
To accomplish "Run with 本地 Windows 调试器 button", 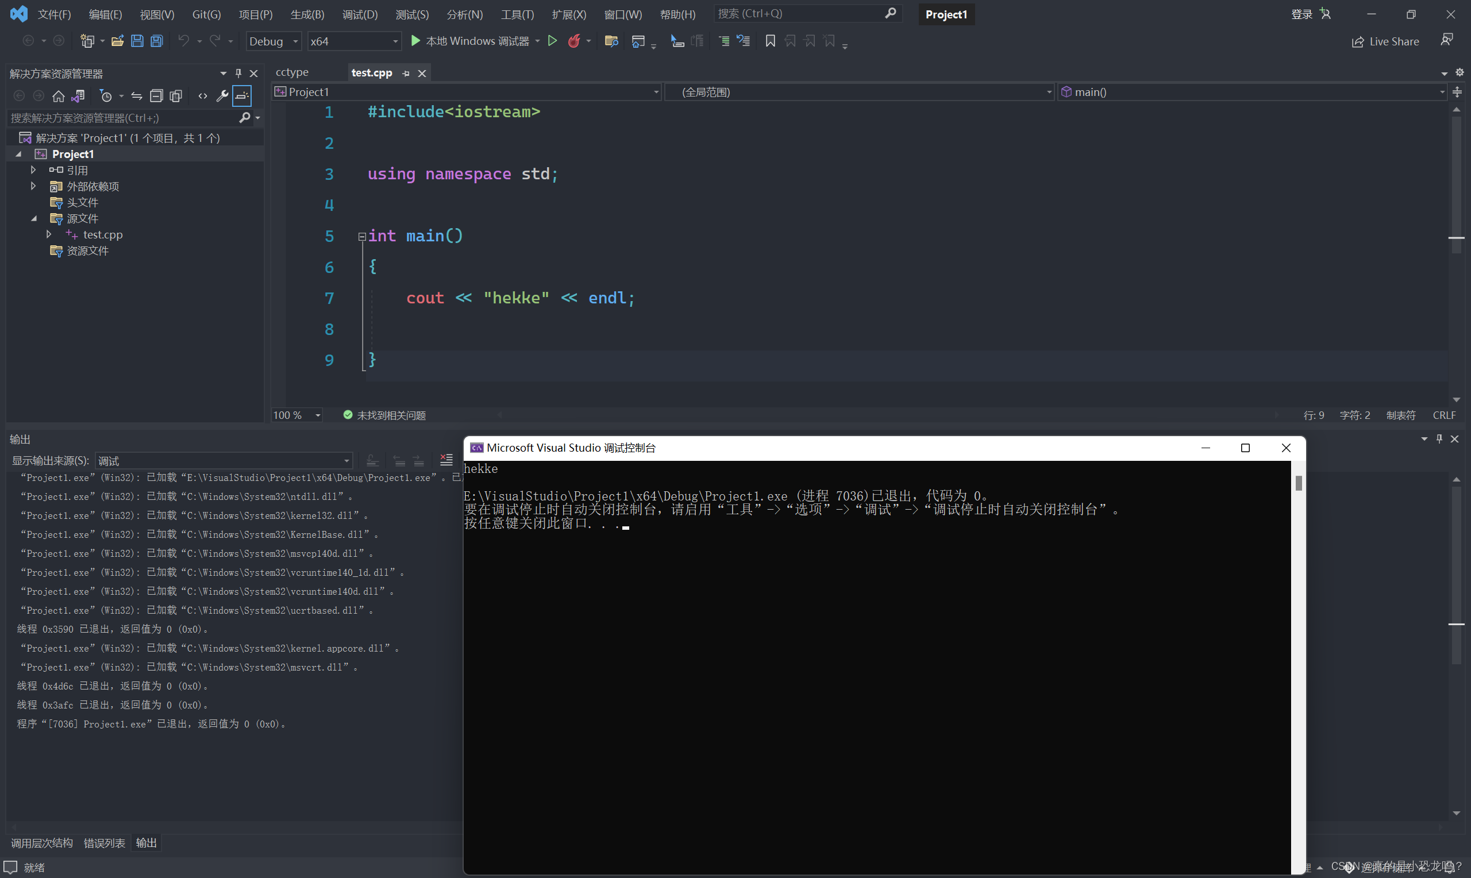I will [x=469, y=41].
